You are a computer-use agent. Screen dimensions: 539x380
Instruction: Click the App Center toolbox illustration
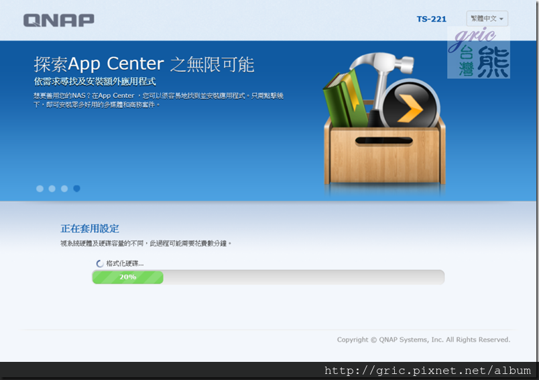coord(384,119)
